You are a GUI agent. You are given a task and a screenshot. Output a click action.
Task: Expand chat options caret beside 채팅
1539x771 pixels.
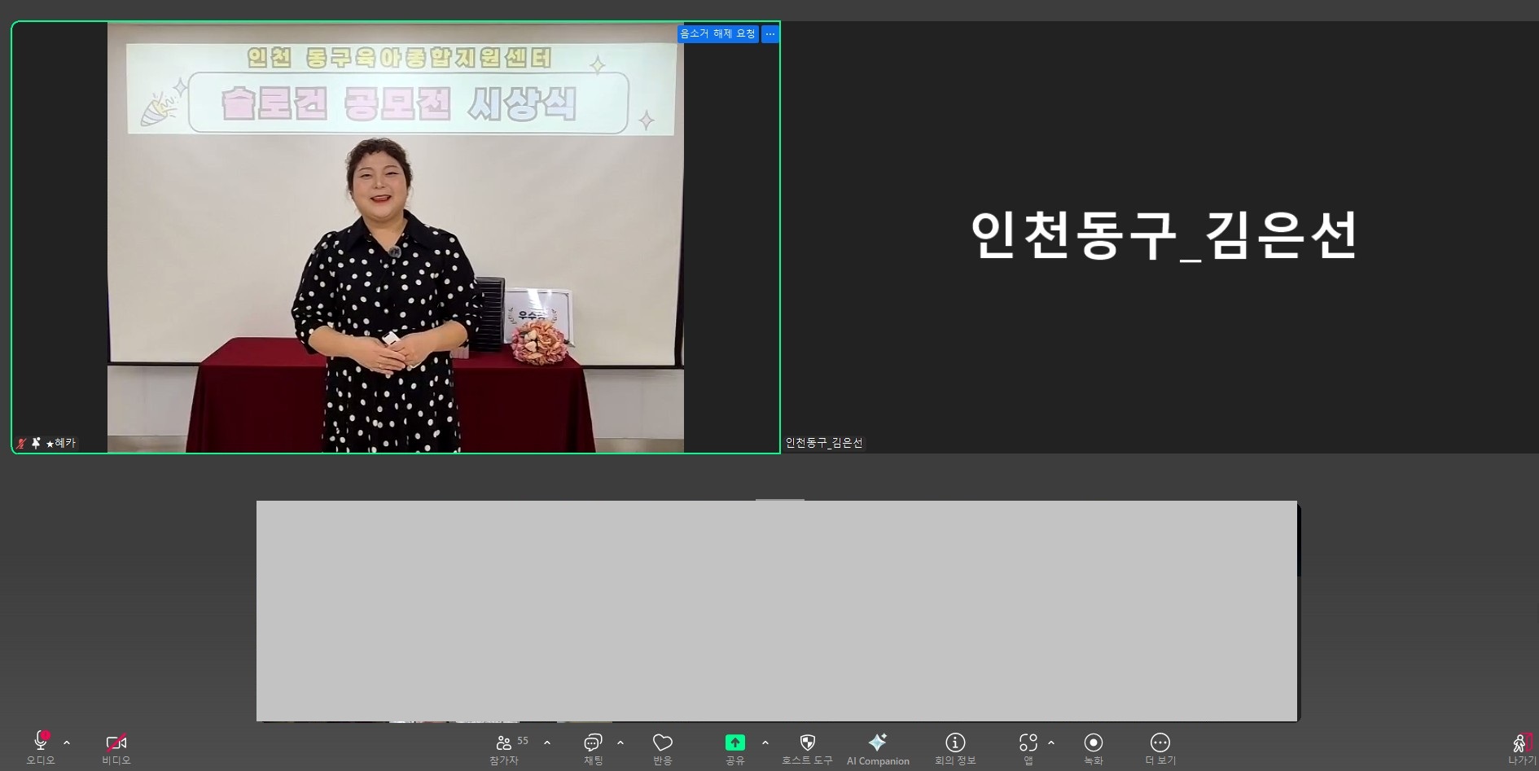pos(620,743)
